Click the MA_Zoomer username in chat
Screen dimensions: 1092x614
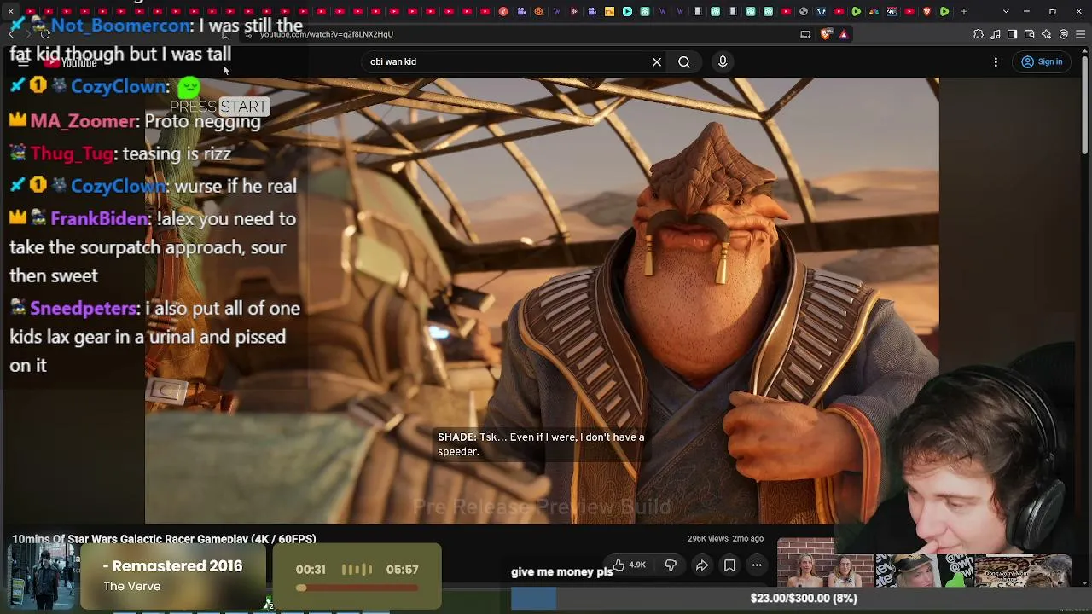pyautogui.click(x=83, y=122)
